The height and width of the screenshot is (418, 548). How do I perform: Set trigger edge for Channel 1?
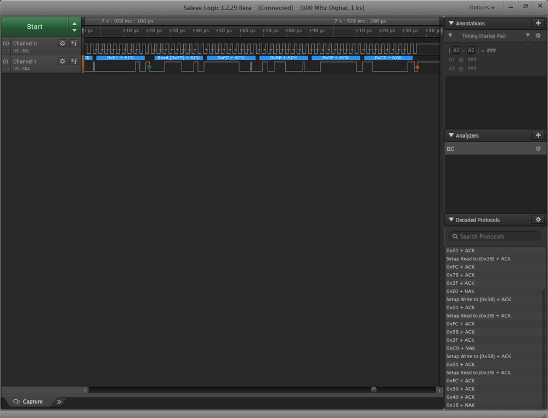pyautogui.click(x=74, y=61)
